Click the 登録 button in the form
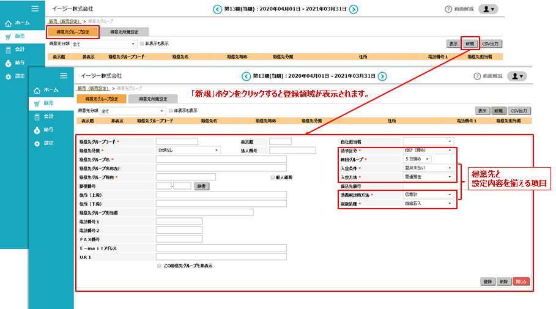The image size is (556, 309). (x=487, y=282)
